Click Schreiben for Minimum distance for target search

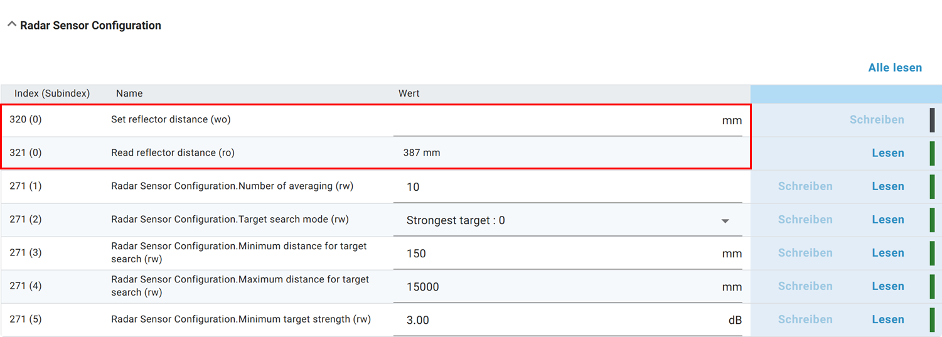coord(805,253)
